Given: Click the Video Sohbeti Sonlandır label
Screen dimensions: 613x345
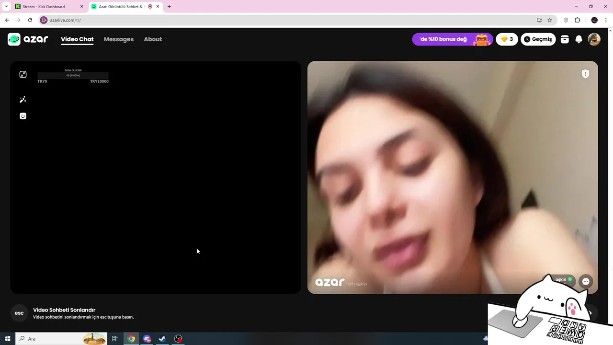Looking at the screenshot, I should click(64, 310).
